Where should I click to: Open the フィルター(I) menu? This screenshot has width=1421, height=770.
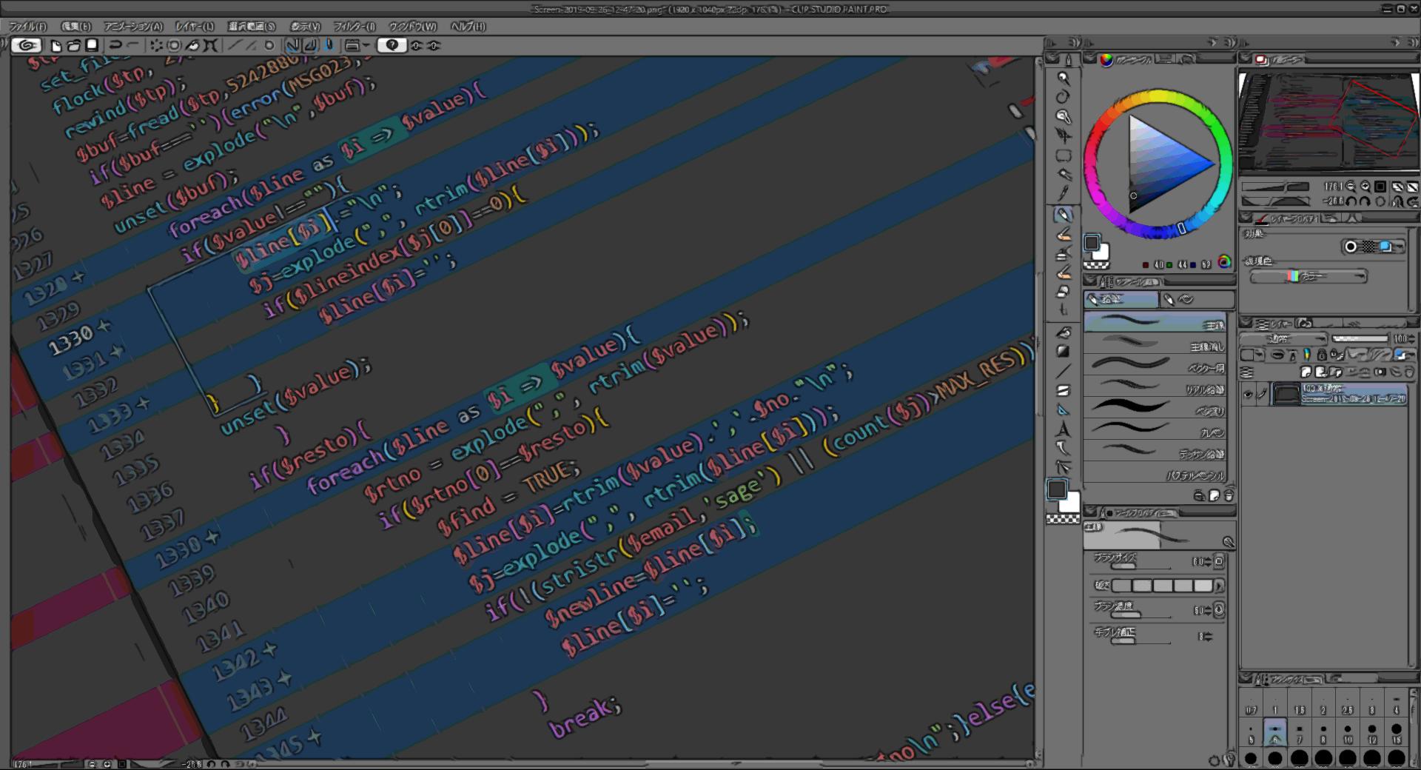pos(355,26)
